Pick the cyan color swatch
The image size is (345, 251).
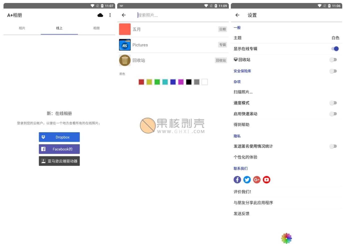coord(165,82)
